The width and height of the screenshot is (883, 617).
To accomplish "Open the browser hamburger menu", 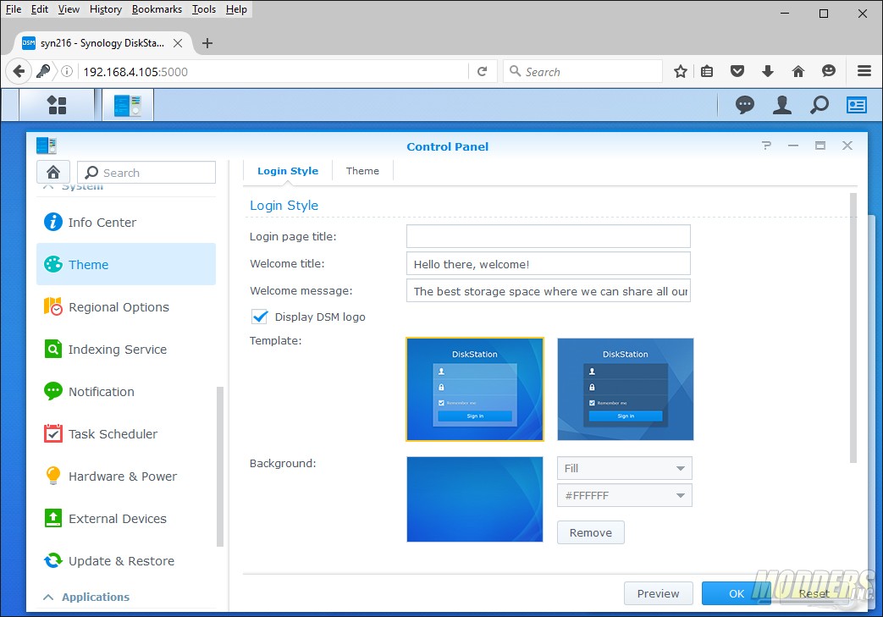I will tap(864, 71).
